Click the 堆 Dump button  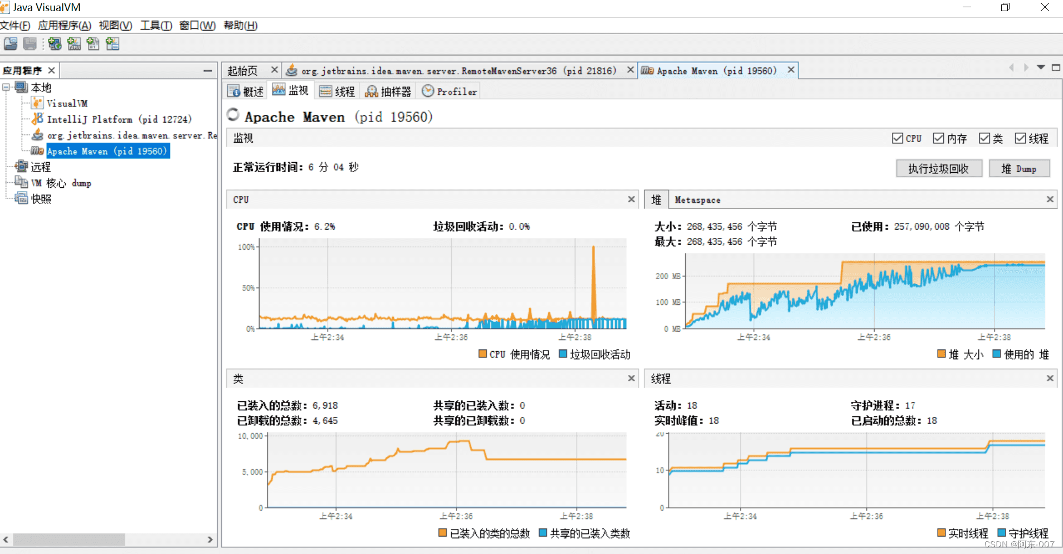1019,168
